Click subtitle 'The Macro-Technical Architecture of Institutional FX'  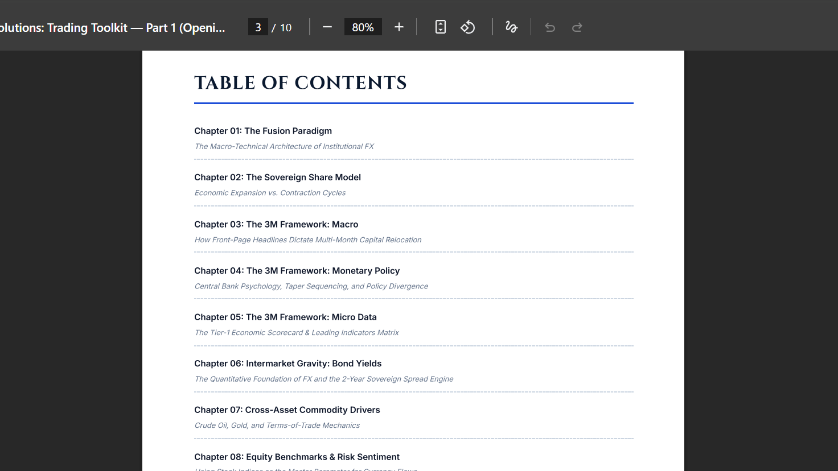point(284,146)
